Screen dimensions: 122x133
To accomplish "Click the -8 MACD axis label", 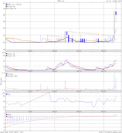I will coord(4,131).
